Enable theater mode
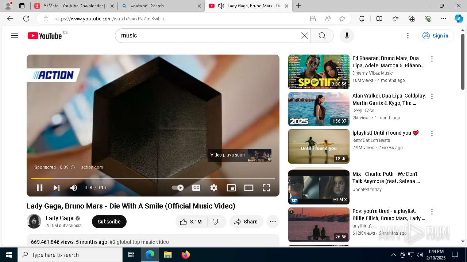 coord(249,188)
